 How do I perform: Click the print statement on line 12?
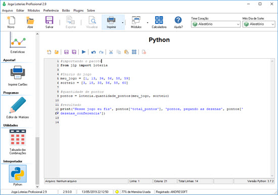(x=152, y=109)
